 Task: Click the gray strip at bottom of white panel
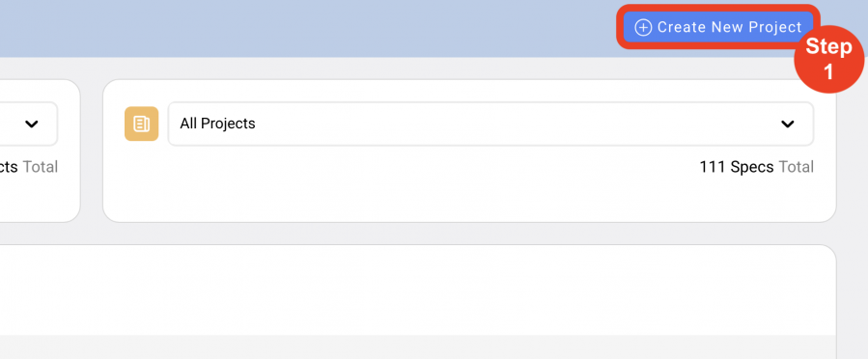coord(417,346)
